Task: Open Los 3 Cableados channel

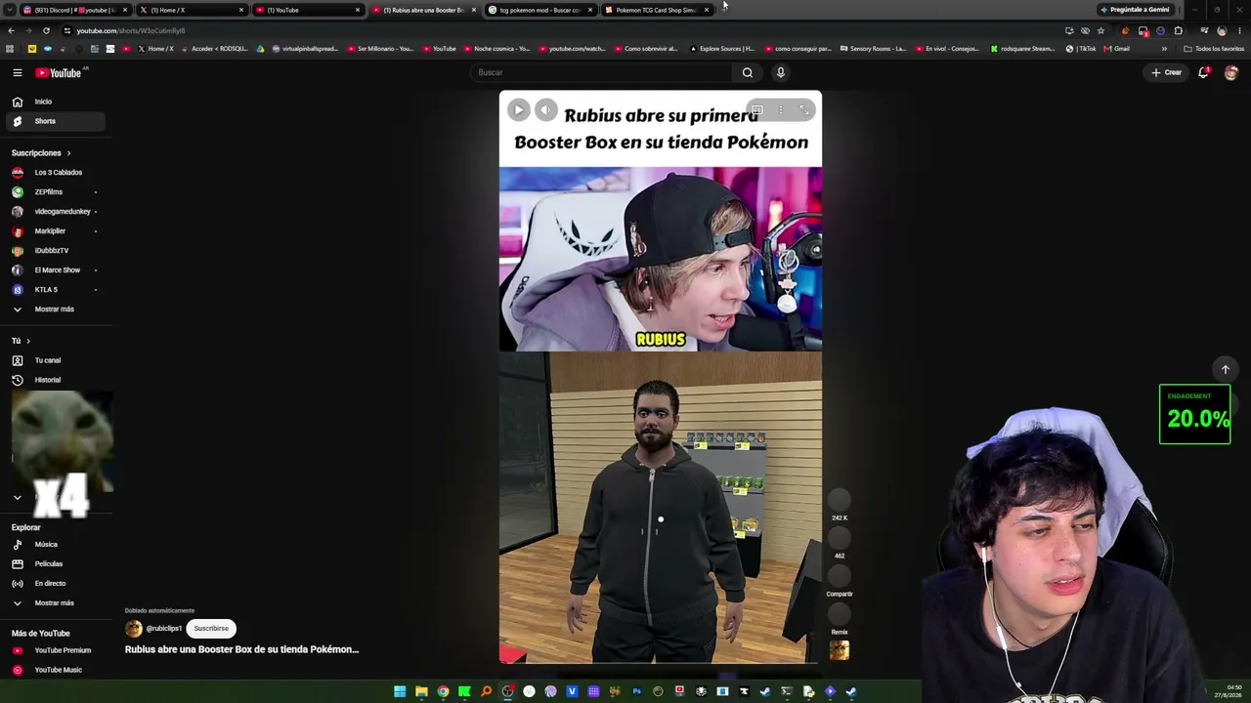Action: point(54,173)
